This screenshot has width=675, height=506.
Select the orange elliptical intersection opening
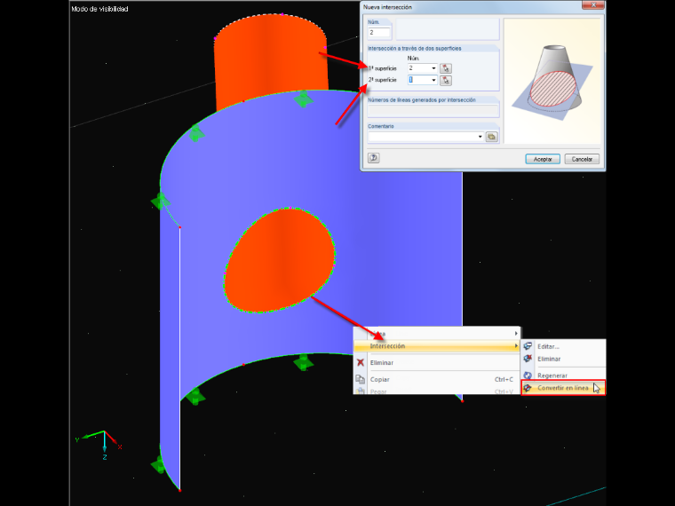pyautogui.click(x=279, y=260)
